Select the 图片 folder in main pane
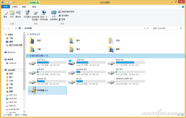The image size is (186, 118). click(74, 40)
